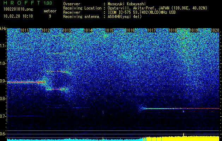
Task: Click the small red dot below the 0.75 kHz trace
Action: [184, 111]
